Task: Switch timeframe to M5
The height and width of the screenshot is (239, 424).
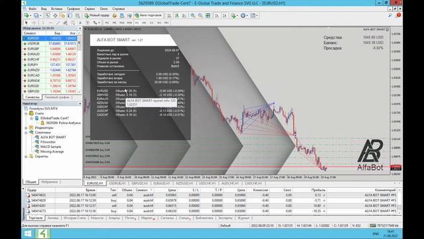Action: click(x=114, y=23)
